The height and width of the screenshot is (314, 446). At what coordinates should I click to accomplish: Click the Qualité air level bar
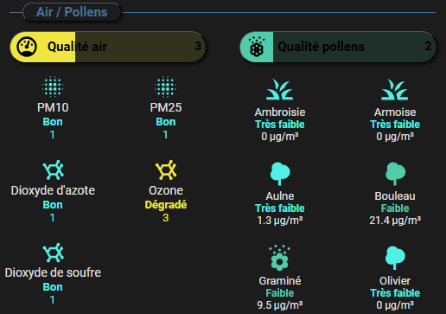click(x=108, y=47)
